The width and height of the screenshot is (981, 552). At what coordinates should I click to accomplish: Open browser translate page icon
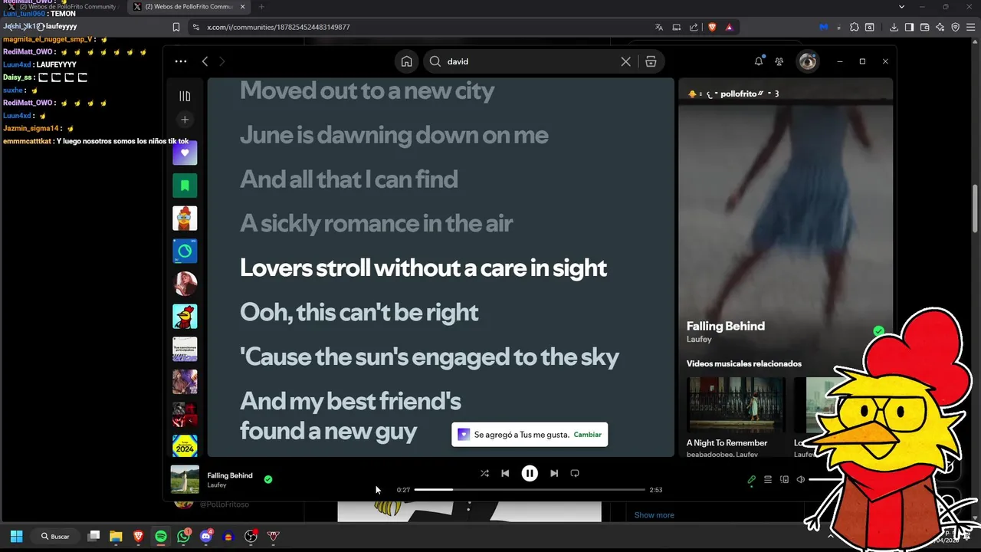tap(659, 27)
